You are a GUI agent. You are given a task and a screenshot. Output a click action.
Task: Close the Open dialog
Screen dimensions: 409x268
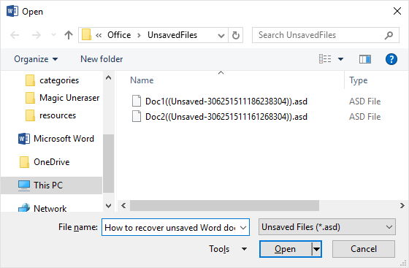(397, 11)
